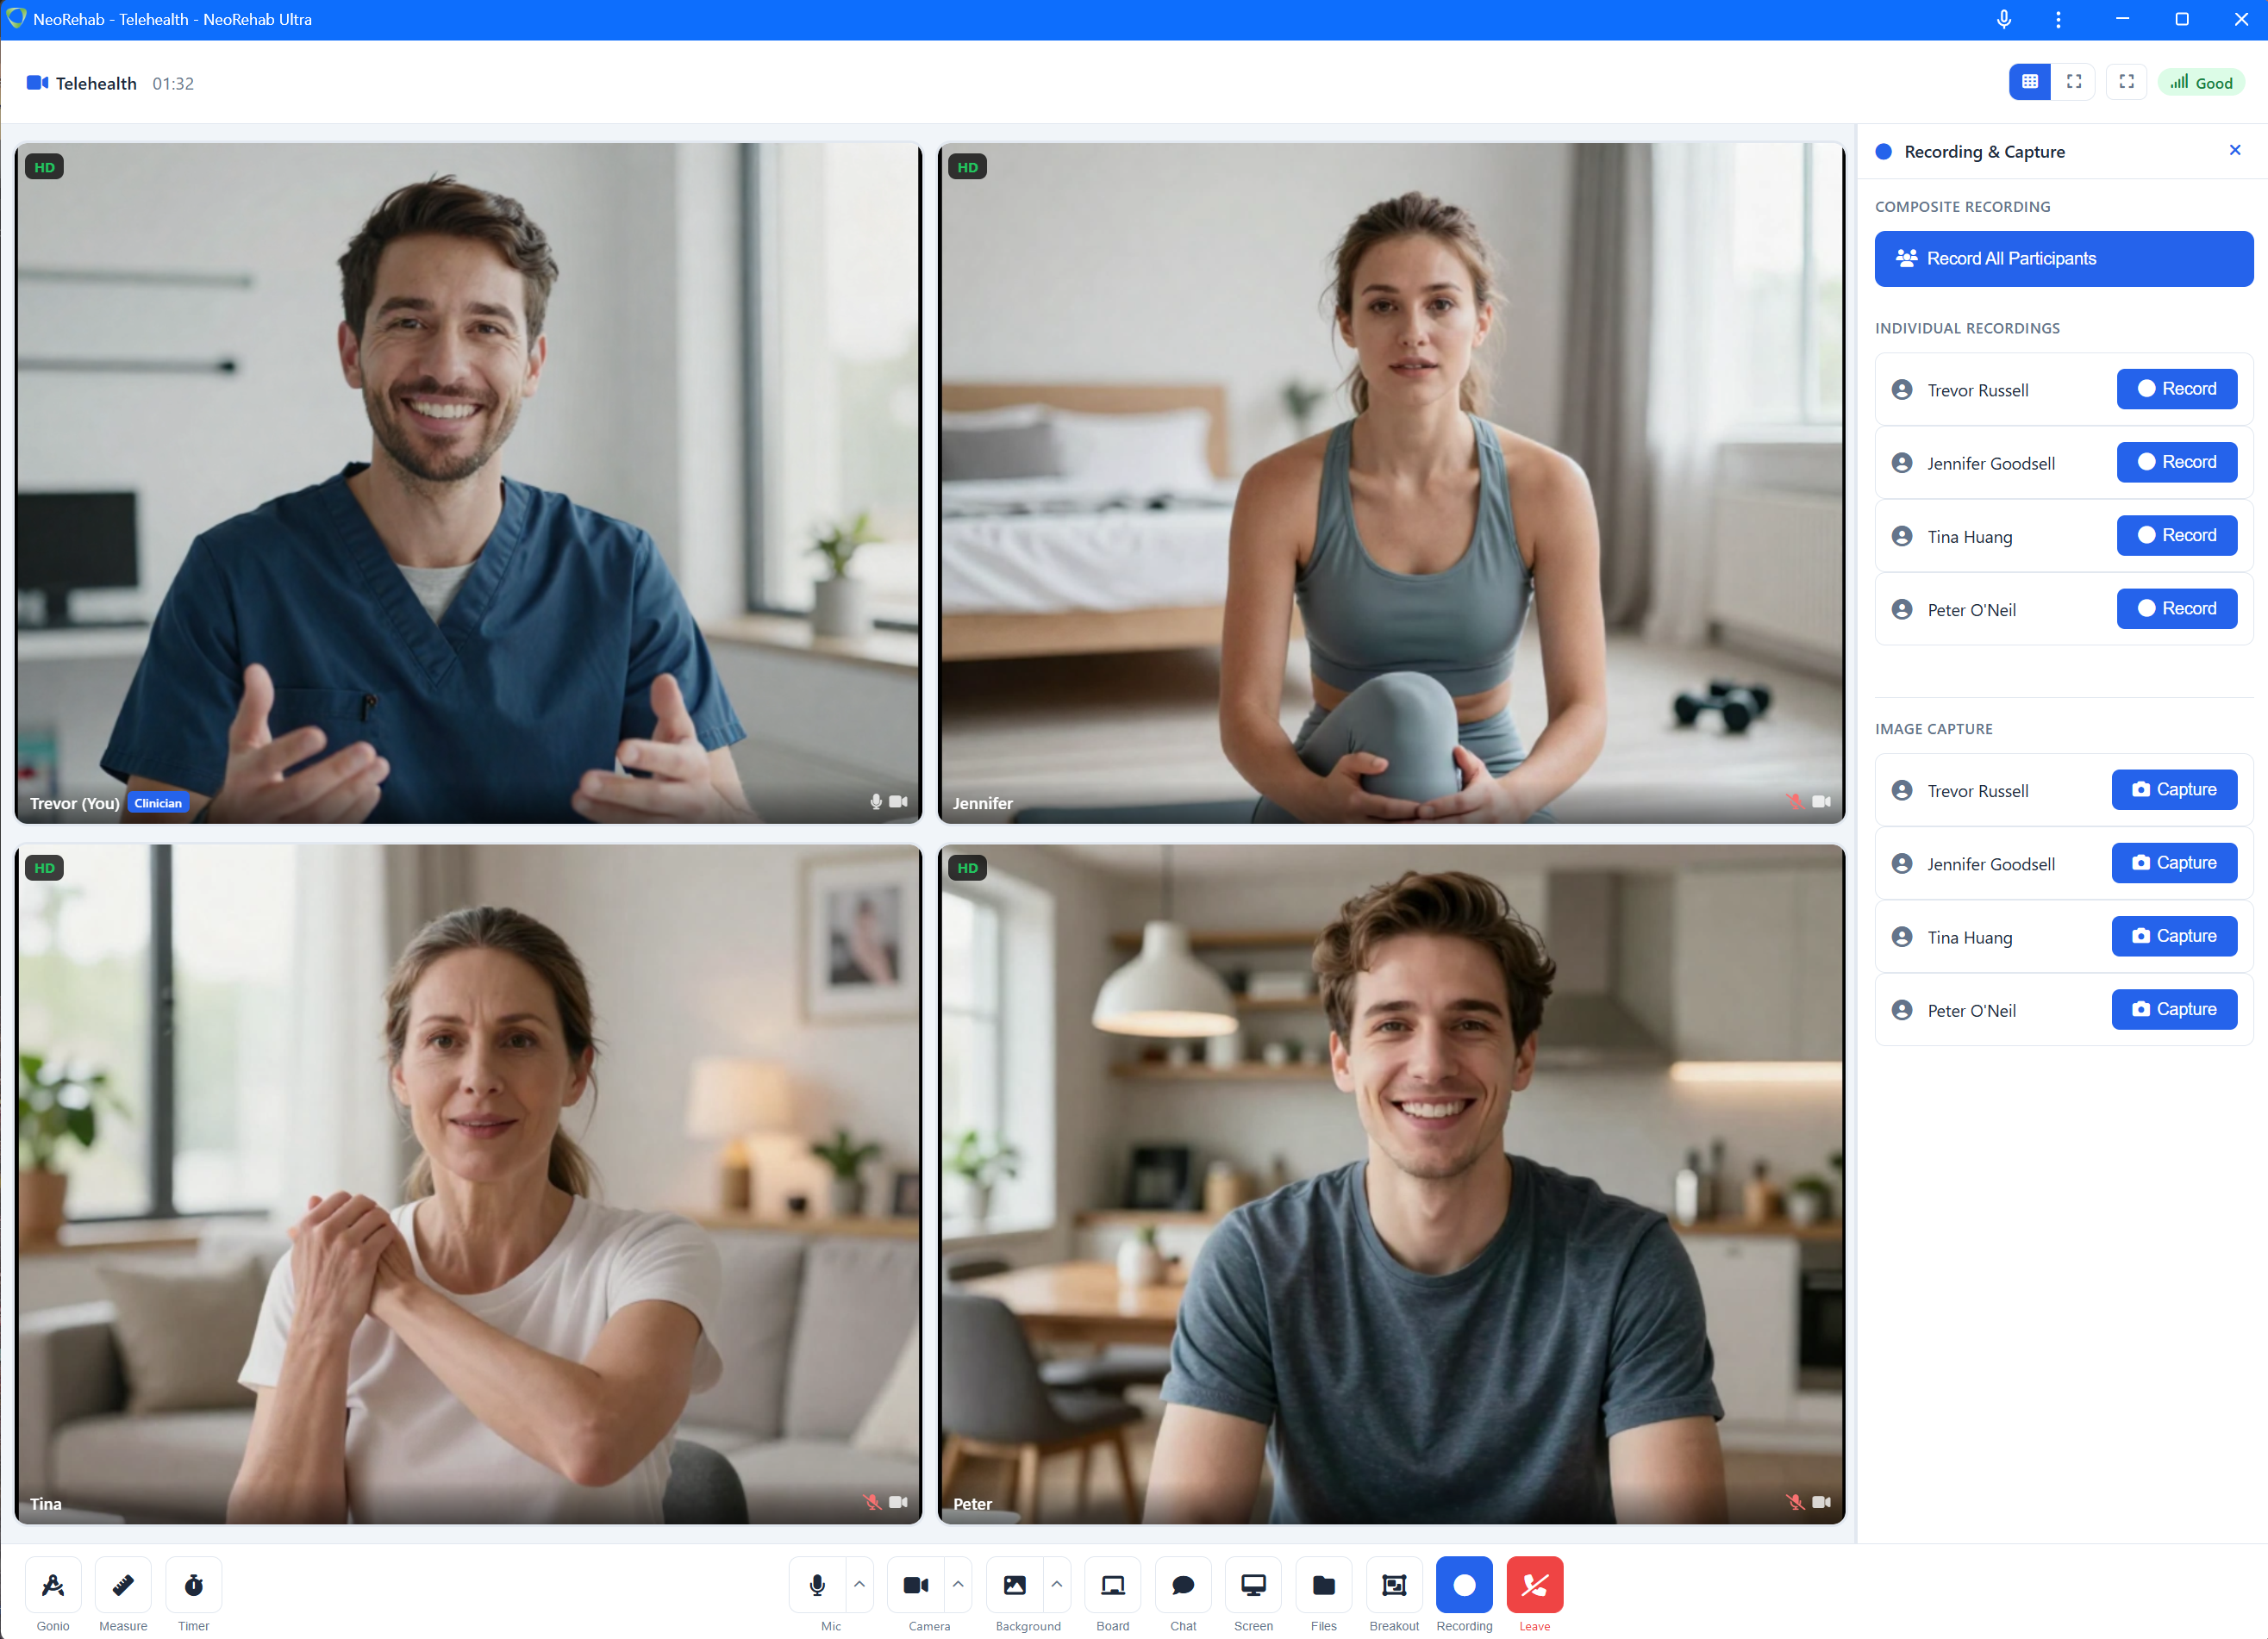Open the Files panel

1323,1584
